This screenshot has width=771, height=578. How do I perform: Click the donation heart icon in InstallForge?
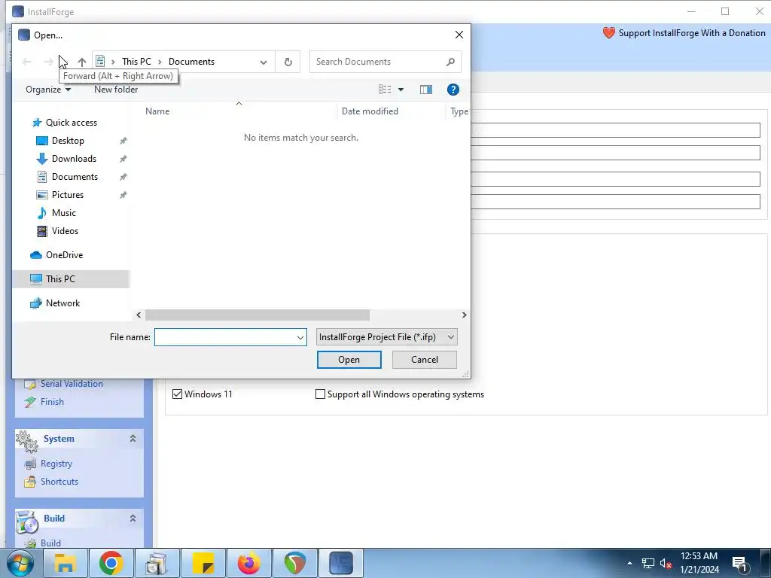pos(608,33)
